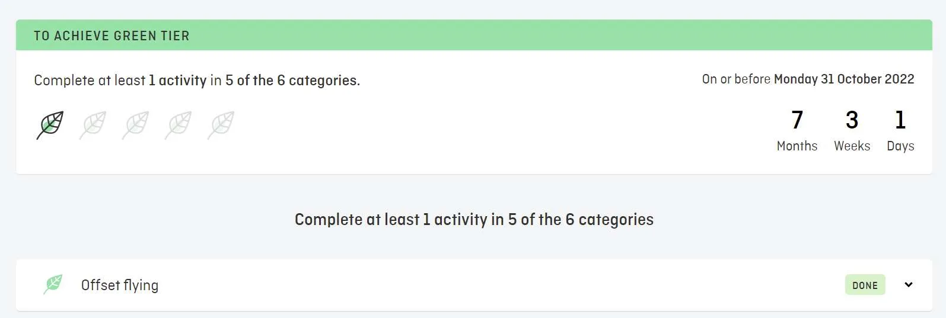Click the number 3 in the countdown
The width and height of the screenshot is (946, 318).
click(852, 120)
